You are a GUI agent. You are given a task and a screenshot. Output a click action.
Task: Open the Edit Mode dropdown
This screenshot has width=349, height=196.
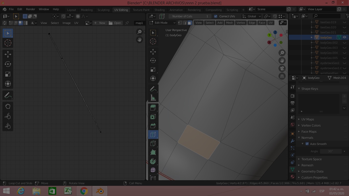click(162, 23)
